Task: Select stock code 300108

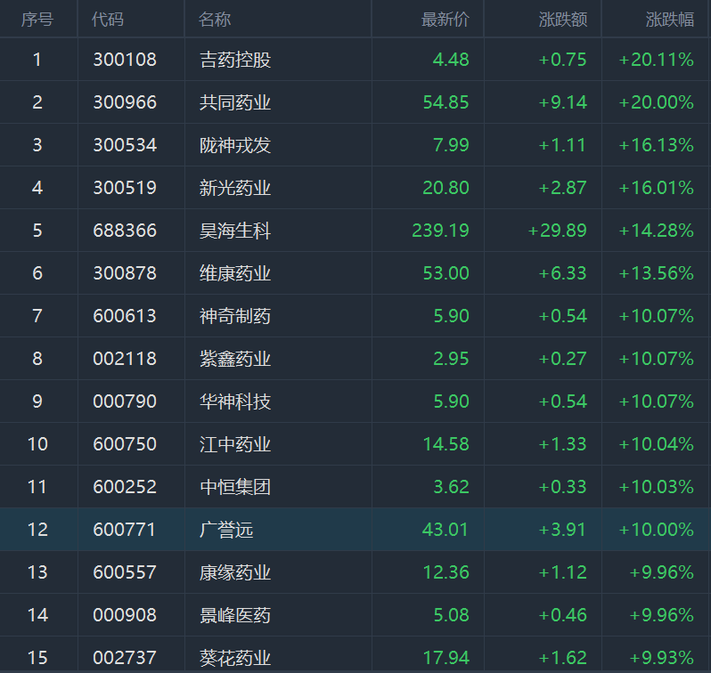Action: coord(125,60)
